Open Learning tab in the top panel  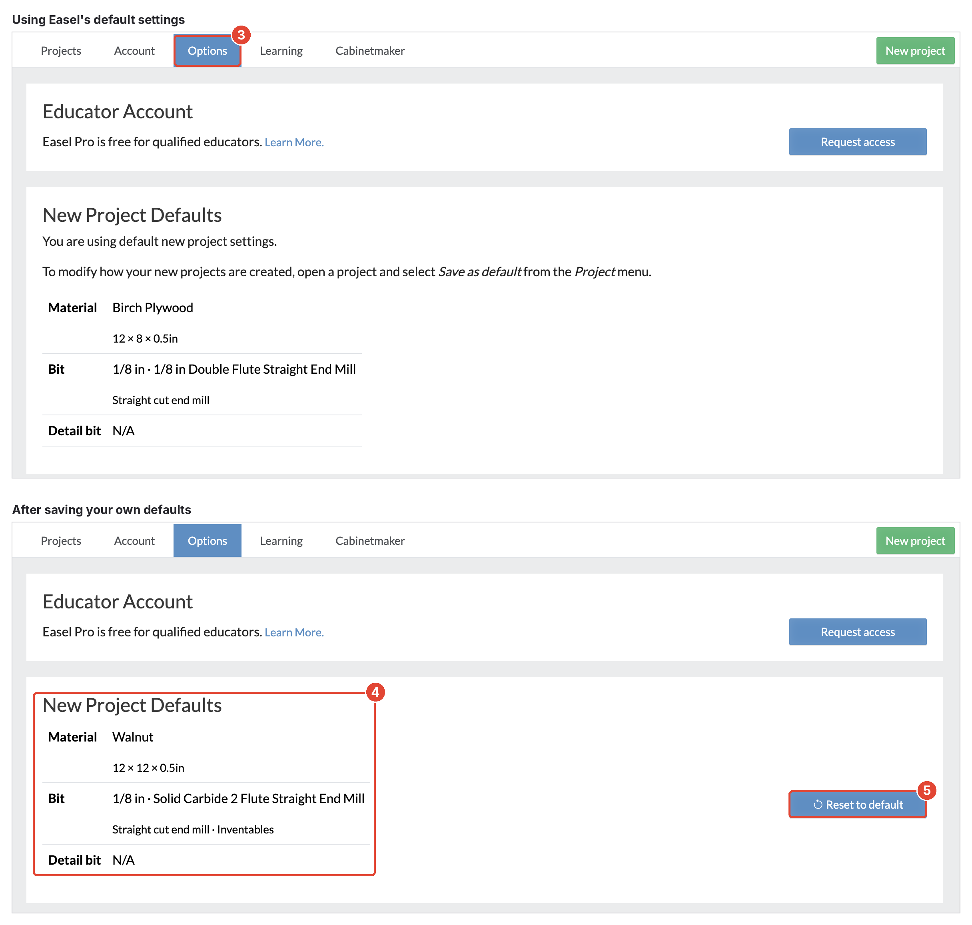click(281, 51)
